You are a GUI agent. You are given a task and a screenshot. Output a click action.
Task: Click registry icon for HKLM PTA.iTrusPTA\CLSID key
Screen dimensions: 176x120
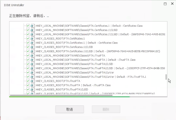click(32, 64)
